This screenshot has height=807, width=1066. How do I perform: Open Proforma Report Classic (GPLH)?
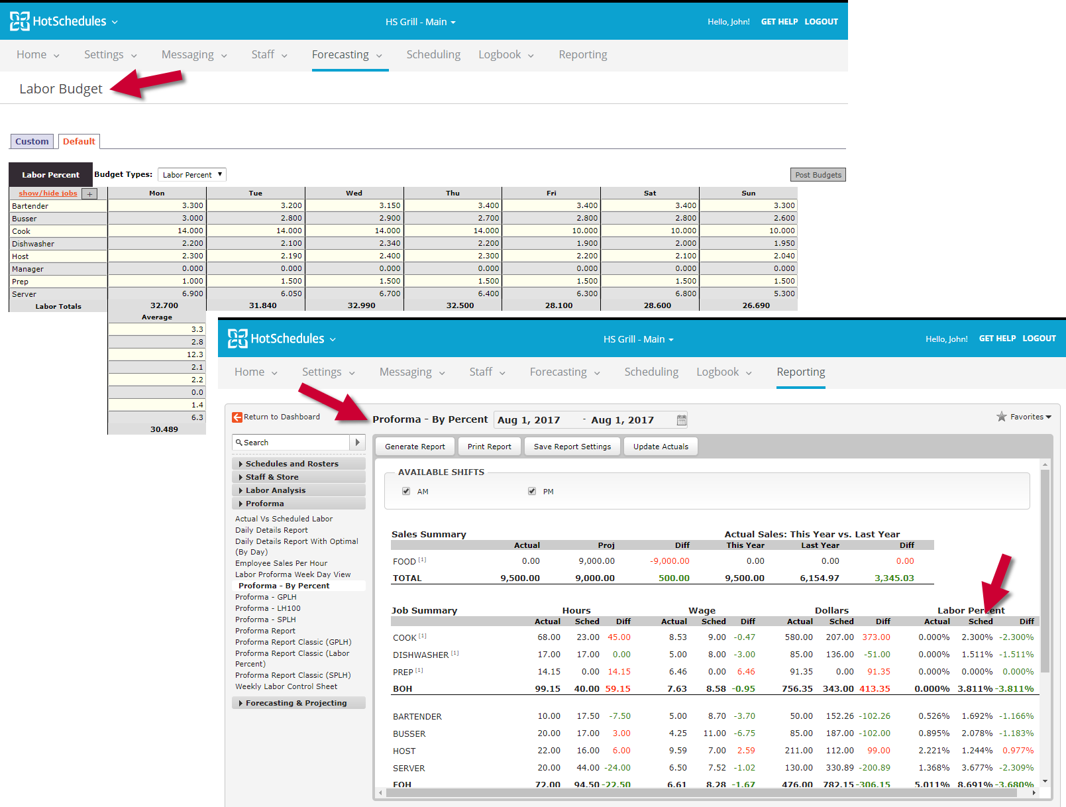pos(293,642)
